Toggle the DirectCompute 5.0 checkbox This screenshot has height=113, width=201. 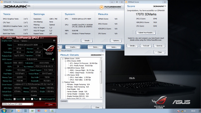click(x=40, y=99)
